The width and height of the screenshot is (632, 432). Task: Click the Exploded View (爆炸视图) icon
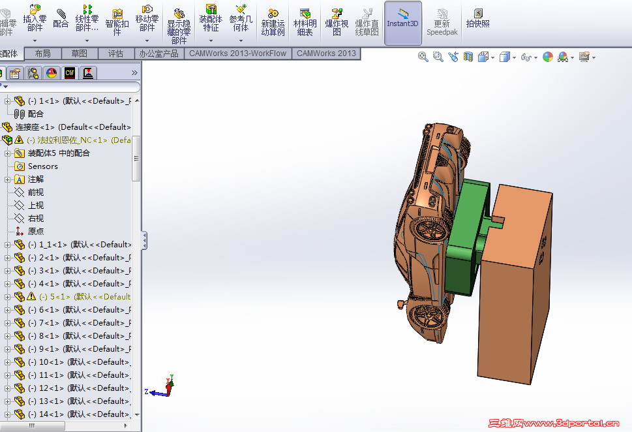coord(337,22)
